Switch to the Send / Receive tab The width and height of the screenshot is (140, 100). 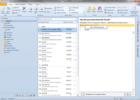[20, 4]
